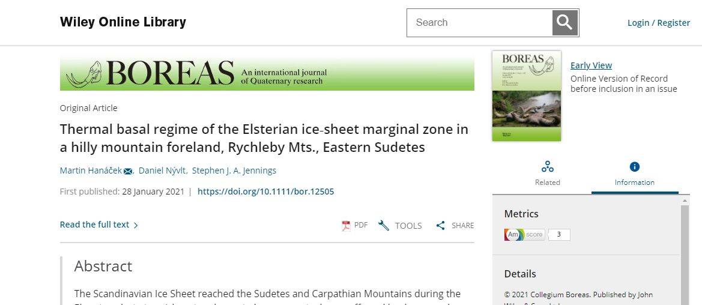This screenshot has height=305, width=702.
Task: Click into the Search input field
Action: tap(479, 23)
